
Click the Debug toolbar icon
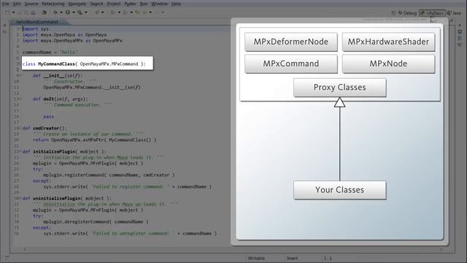pyautogui.click(x=55, y=12)
